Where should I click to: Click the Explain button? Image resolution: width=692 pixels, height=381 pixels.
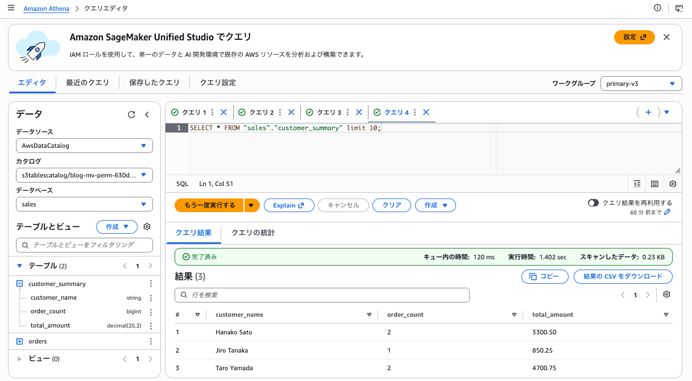pos(289,205)
